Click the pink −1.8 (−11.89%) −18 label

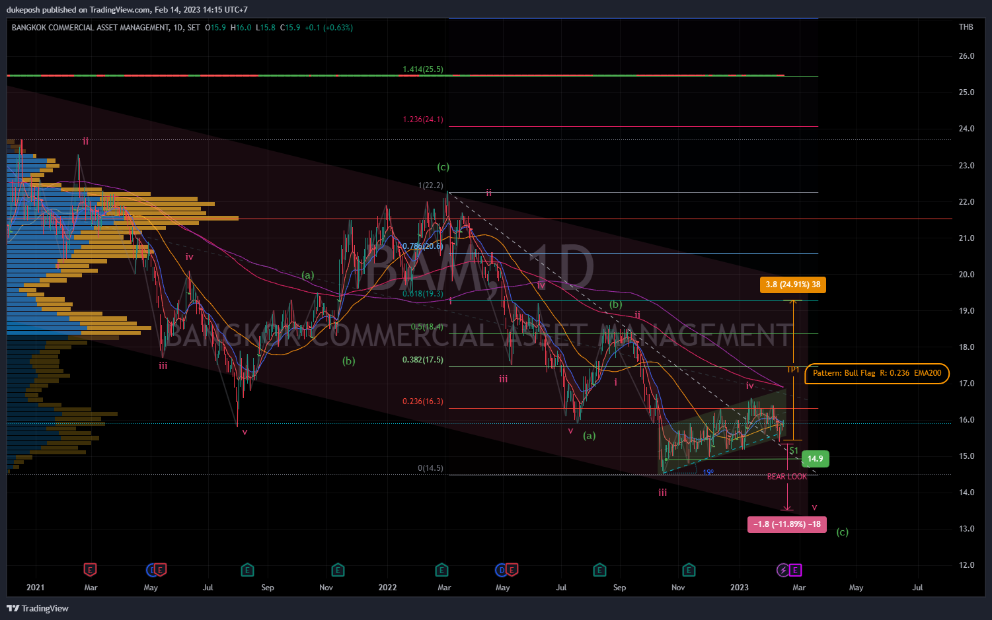(x=787, y=524)
